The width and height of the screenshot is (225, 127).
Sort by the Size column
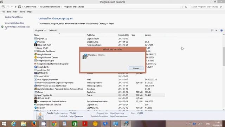pyautogui.click(x=133, y=35)
